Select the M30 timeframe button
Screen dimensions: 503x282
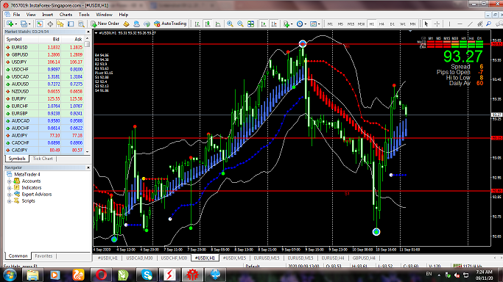(x=361, y=24)
